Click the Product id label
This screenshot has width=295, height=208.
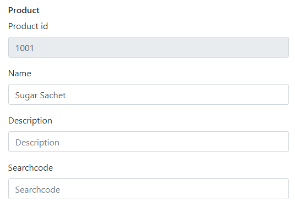(x=28, y=26)
